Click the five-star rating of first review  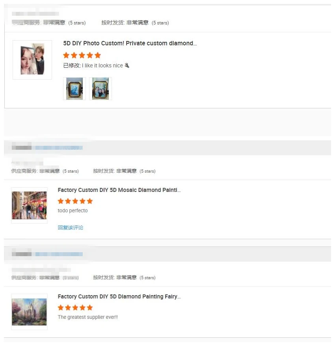pyautogui.click(x=82, y=55)
